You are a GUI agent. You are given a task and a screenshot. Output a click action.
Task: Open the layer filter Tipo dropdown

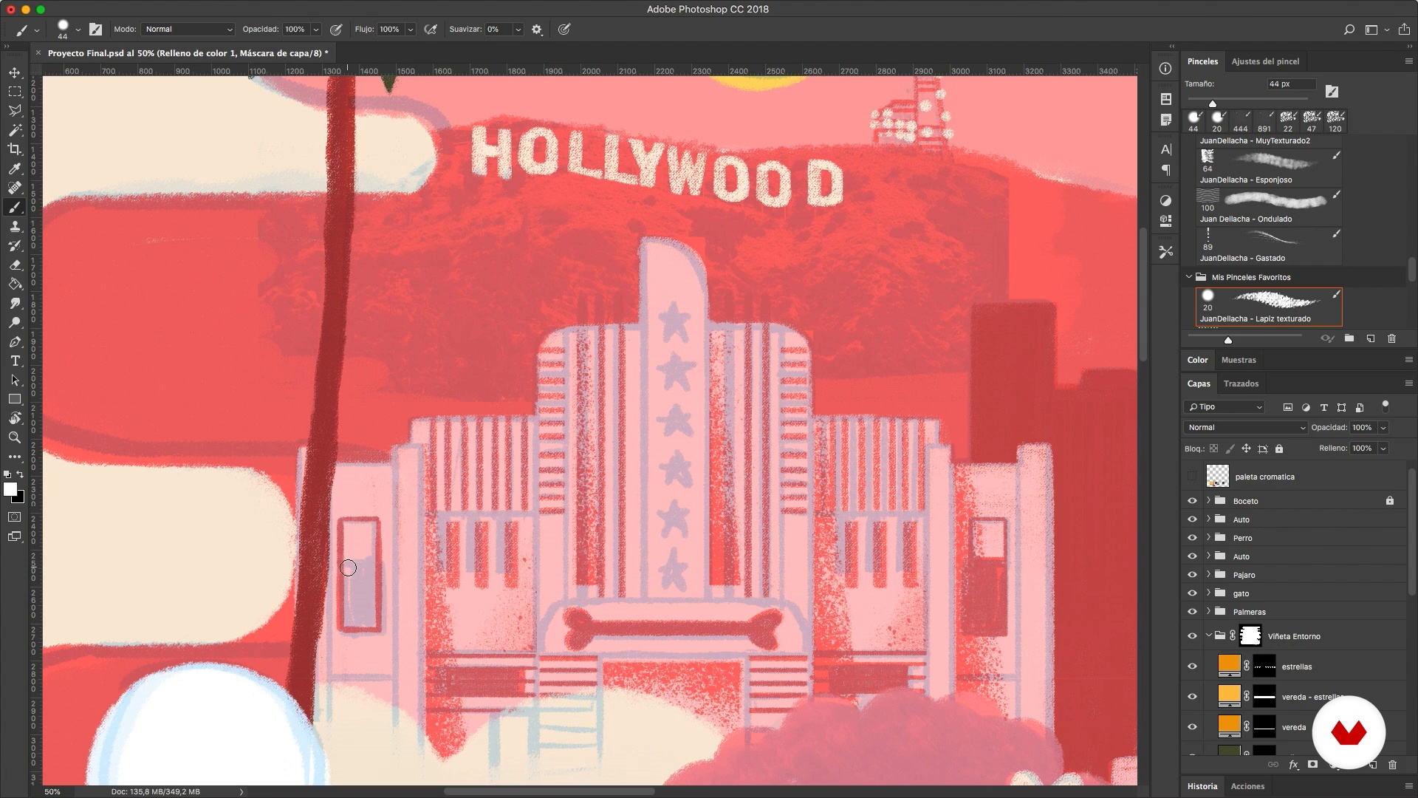pos(1224,407)
